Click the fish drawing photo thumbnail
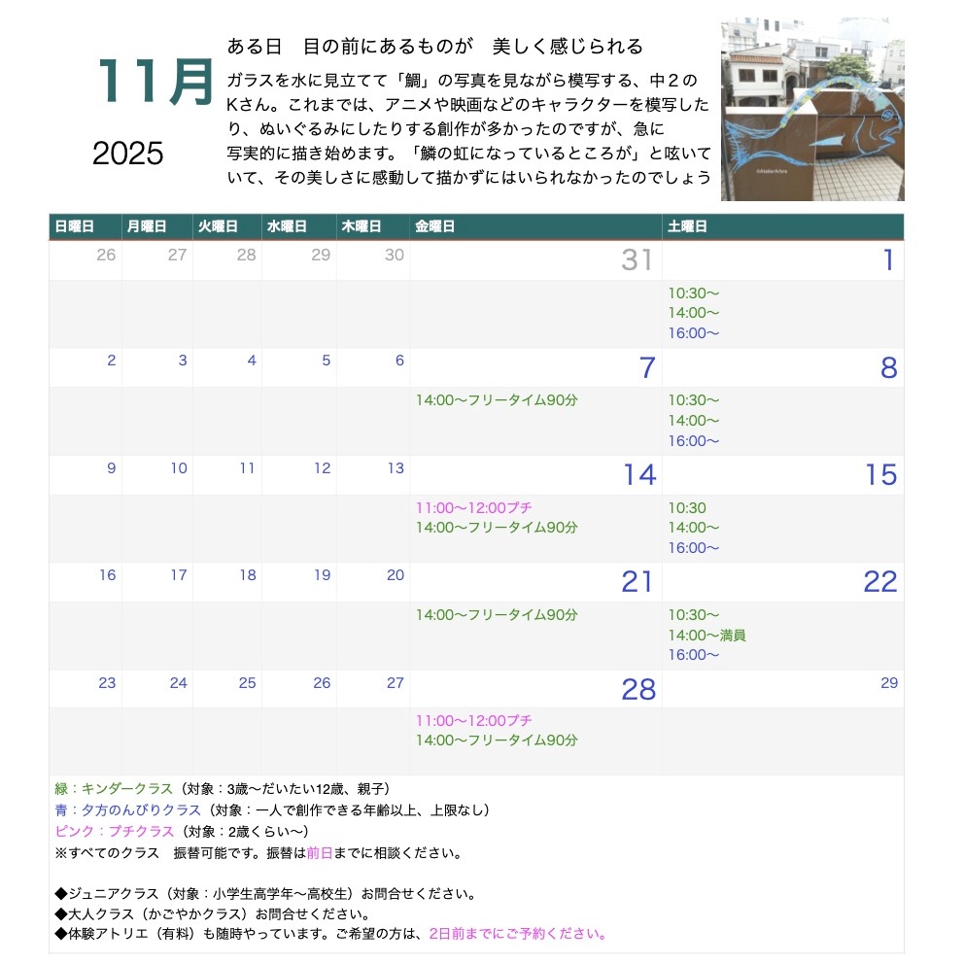964x964 pixels. tap(811, 110)
